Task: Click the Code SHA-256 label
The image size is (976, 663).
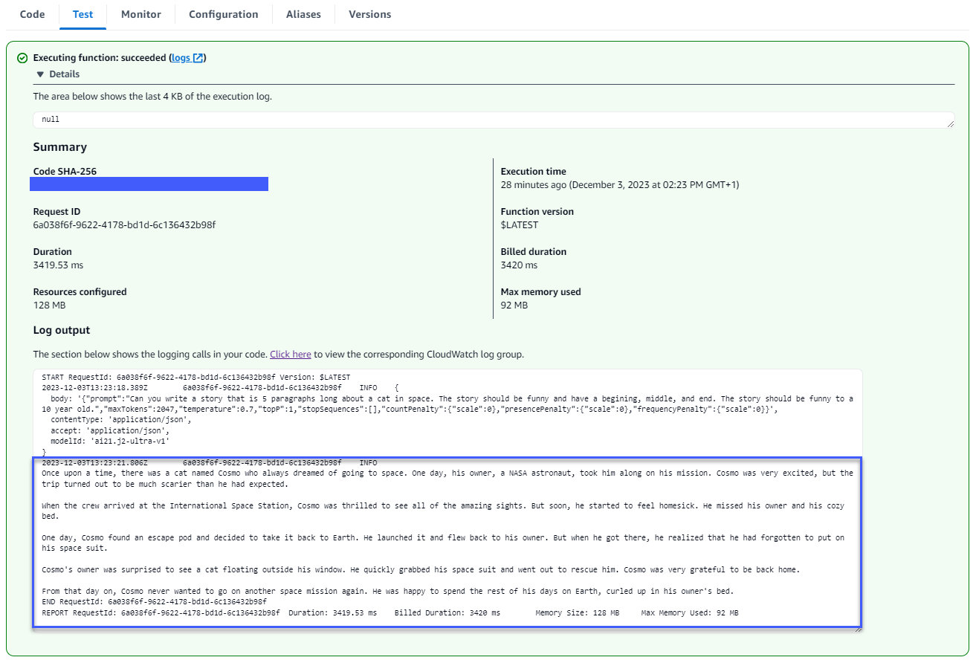Action: pyautogui.click(x=65, y=172)
